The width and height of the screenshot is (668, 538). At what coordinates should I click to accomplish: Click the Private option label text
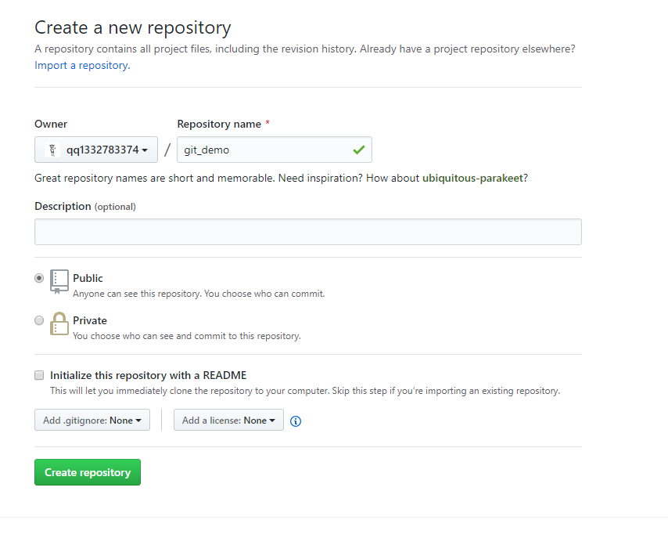pos(90,320)
